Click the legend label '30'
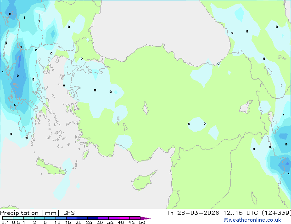 100,222
